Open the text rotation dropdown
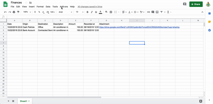Viewport: 213px width, 104px height. pyautogui.click(x=142, y=12)
